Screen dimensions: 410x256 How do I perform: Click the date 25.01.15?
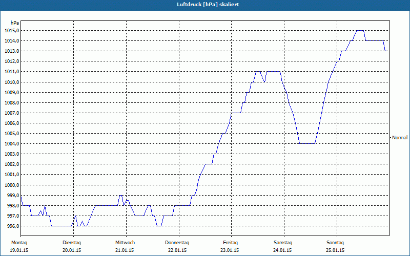click(x=335, y=250)
